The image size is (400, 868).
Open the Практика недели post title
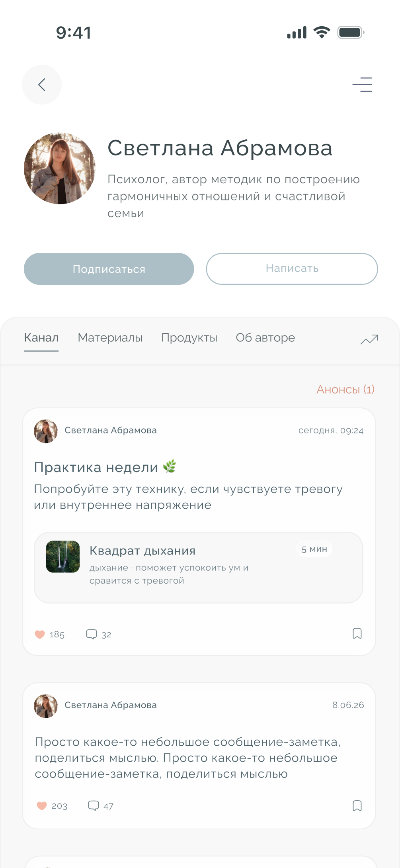[105, 467]
